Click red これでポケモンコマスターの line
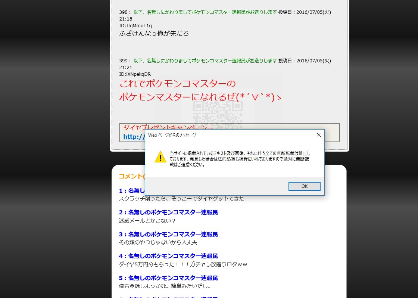418x298 pixels. pos(178,84)
